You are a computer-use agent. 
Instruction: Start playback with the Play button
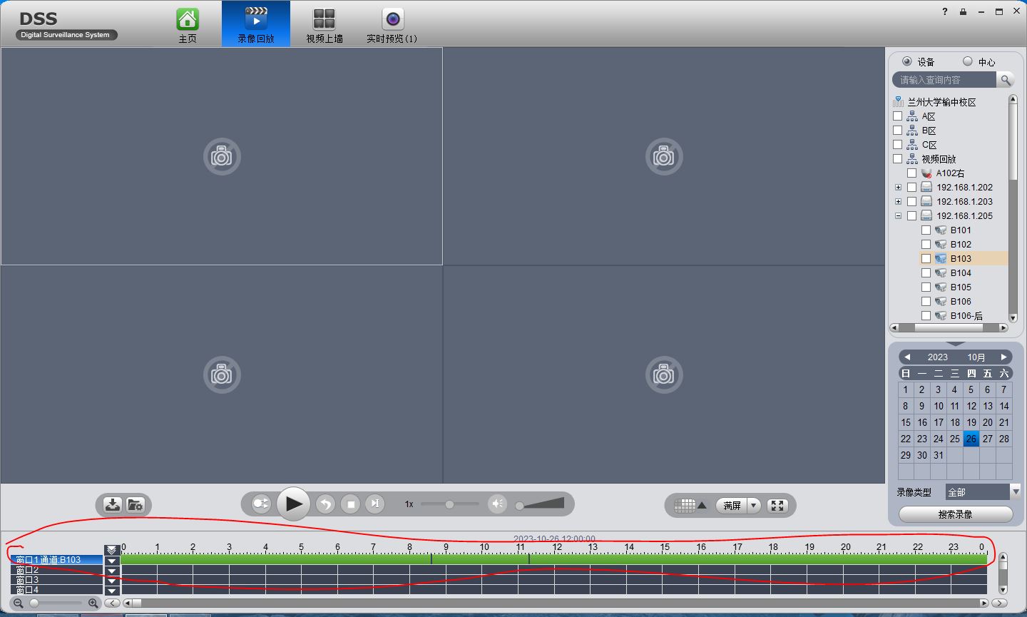[293, 504]
